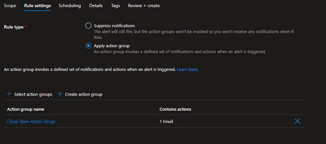Viewport: 326px width, 144px height.
Task: Click the Select action groups button
Action: (x=29, y=94)
